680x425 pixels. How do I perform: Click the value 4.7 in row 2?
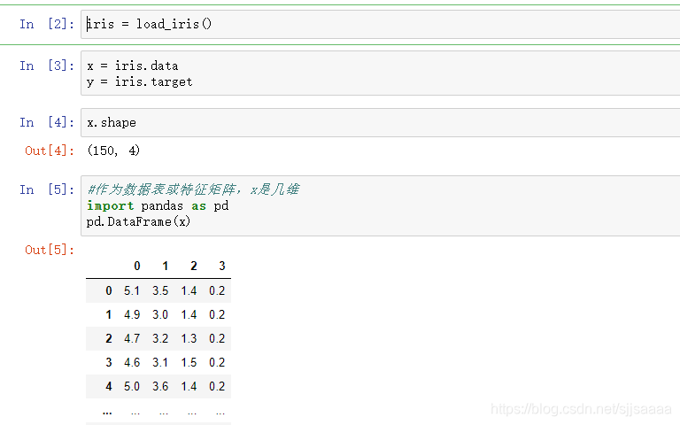click(x=132, y=339)
